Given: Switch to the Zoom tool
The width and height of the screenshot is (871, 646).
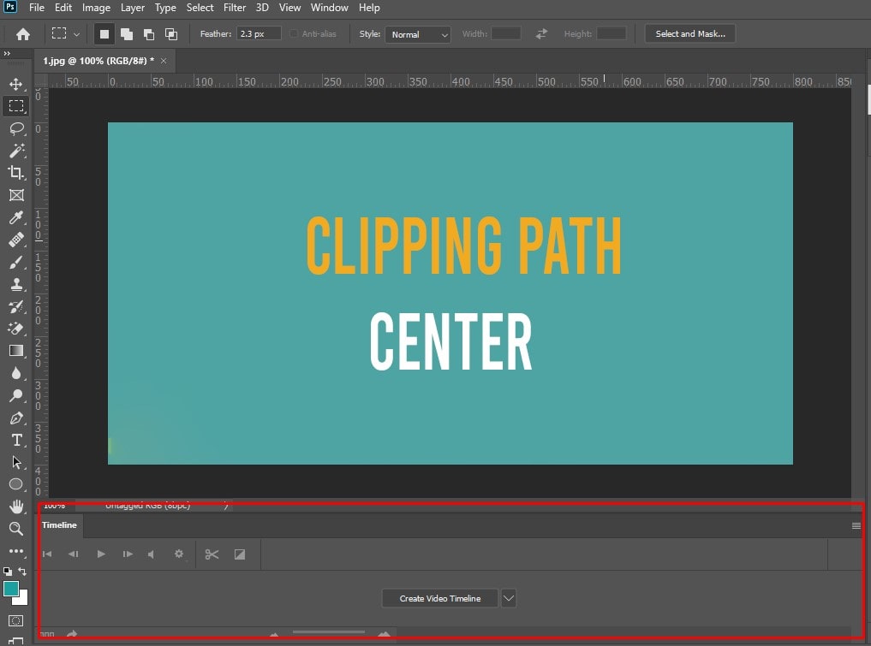Looking at the screenshot, I should click(x=15, y=529).
